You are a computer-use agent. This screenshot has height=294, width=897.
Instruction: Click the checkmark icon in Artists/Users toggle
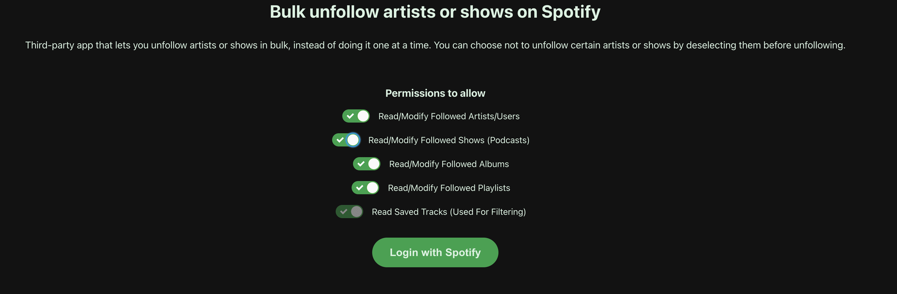click(x=350, y=116)
